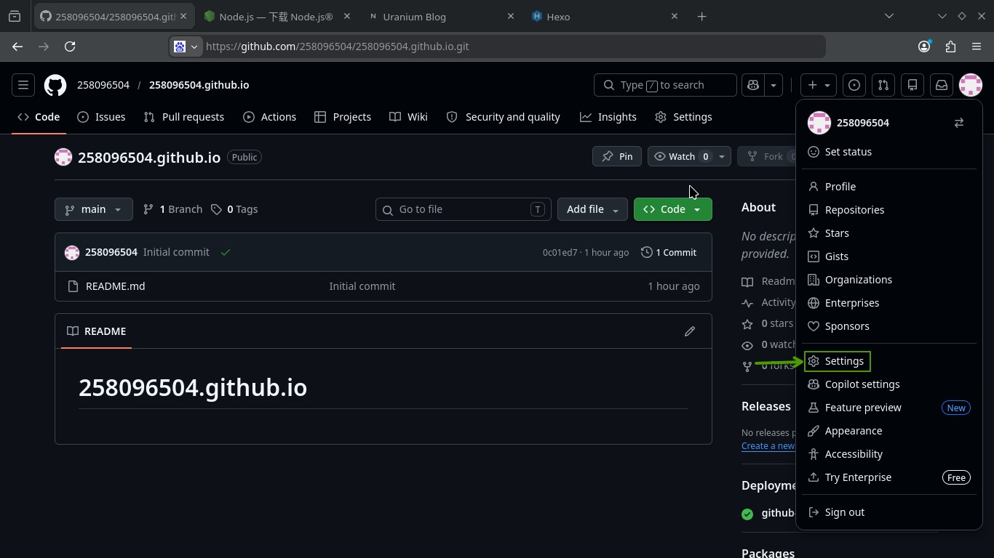Switch to the Node.js browser tab

click(x=278, y=16)
